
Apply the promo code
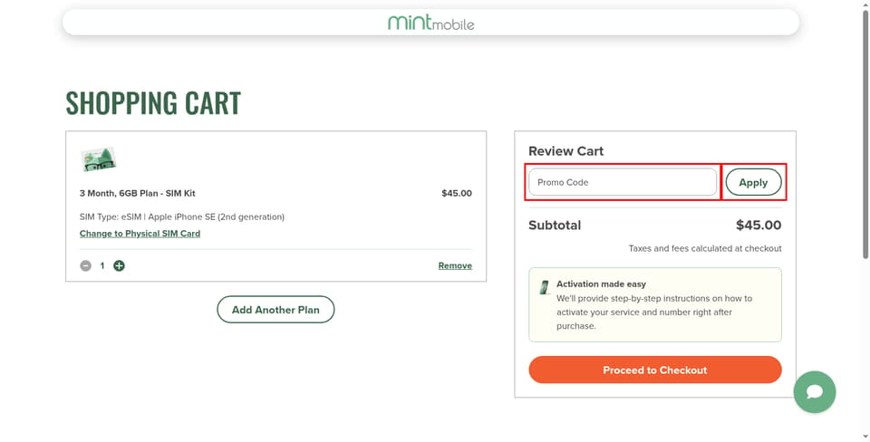pyautogui.click(x=753, y=182)
